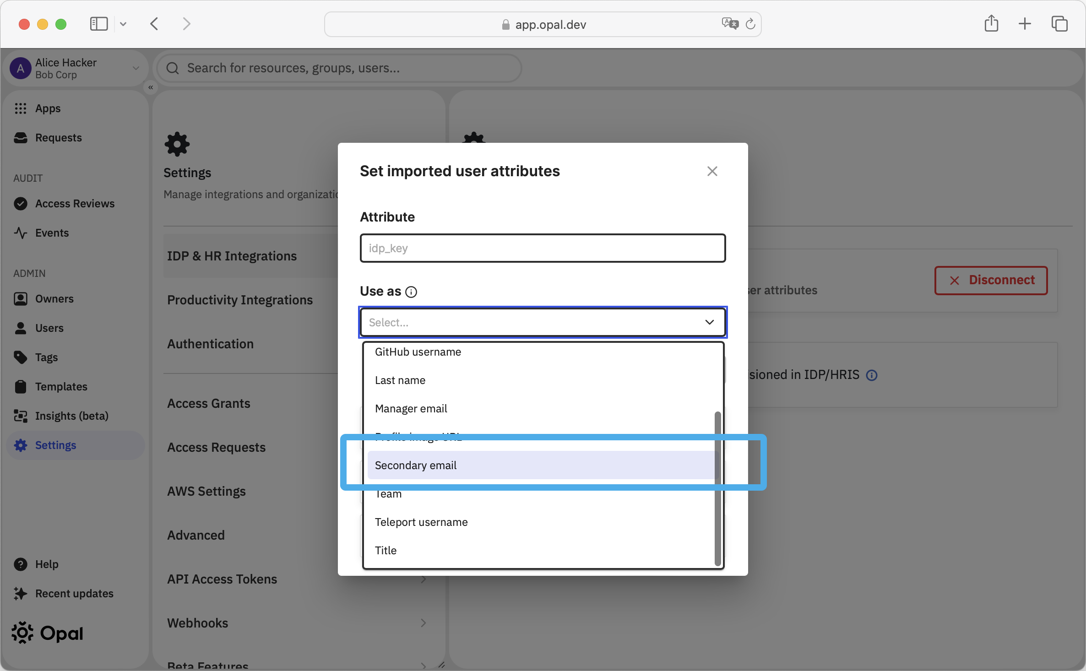The height and width of the screenshot is (671, 1086).
Task: Click the Attribute idp_key input field
Action: point(543,248)
